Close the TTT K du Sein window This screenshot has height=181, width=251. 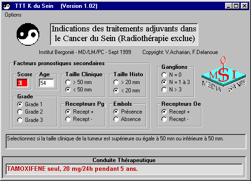tap(245, 6)
